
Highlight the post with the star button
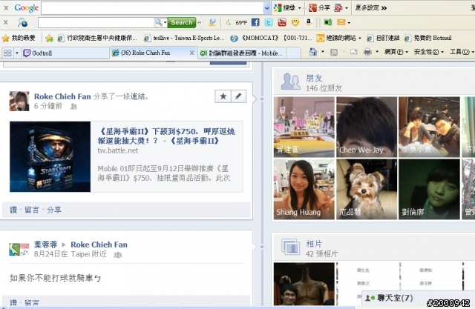pyautogui.click(x=223, y=96)
